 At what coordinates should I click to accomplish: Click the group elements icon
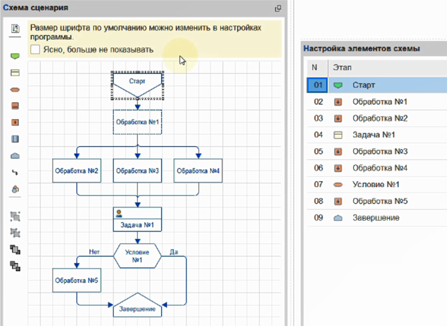tap(15, 216)
